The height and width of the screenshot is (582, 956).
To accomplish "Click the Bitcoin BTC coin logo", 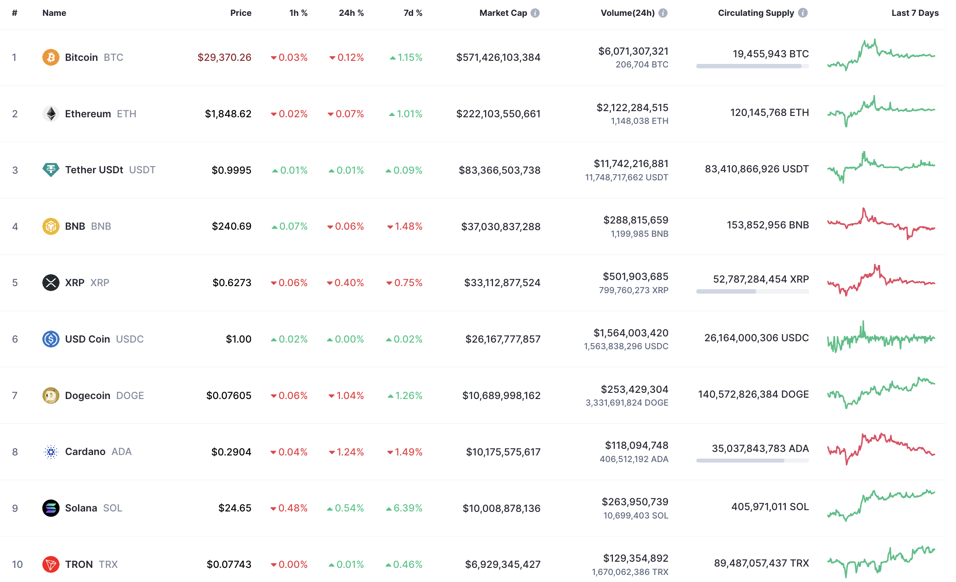I will click(x=51, y=57).
